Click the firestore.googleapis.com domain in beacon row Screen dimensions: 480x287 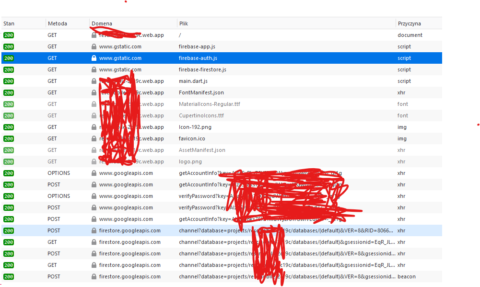130,276
